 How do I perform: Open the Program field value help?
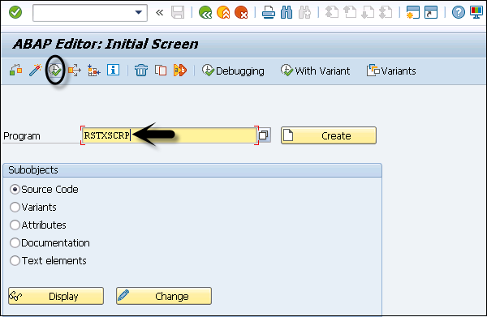(x=264, y=135)
